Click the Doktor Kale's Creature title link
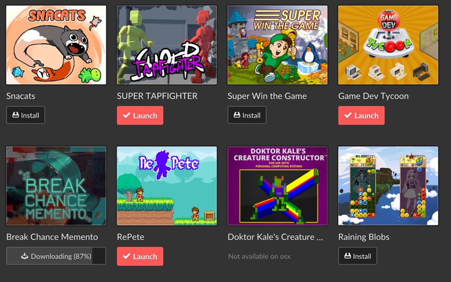The width and height of the screenshot is (451, 282). (275, 237)
